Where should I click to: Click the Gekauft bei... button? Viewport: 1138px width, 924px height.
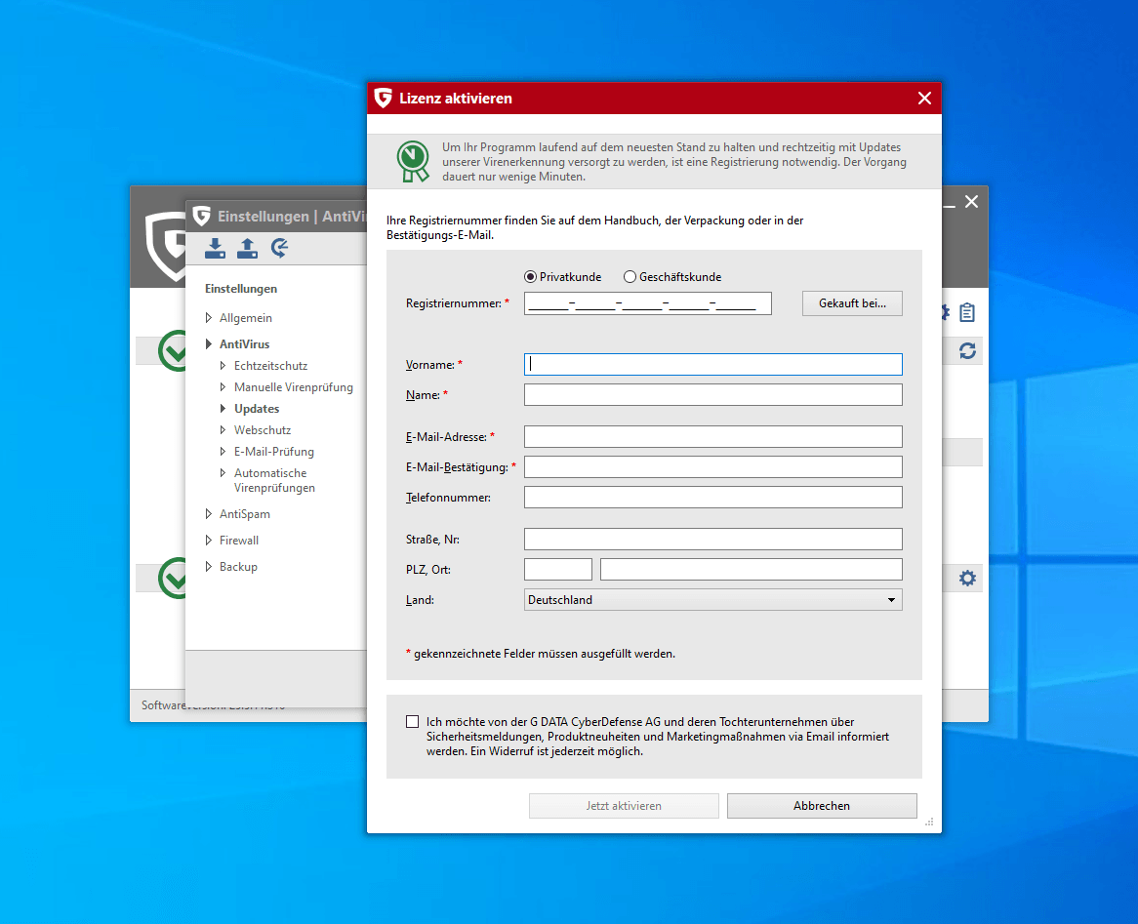[x=852, y=303]
